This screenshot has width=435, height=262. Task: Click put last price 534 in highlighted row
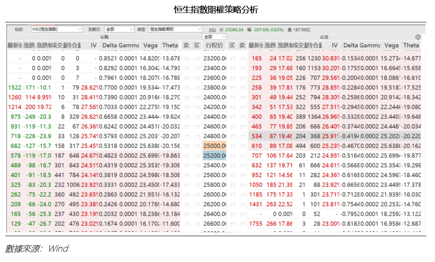(x=257, y=136)
